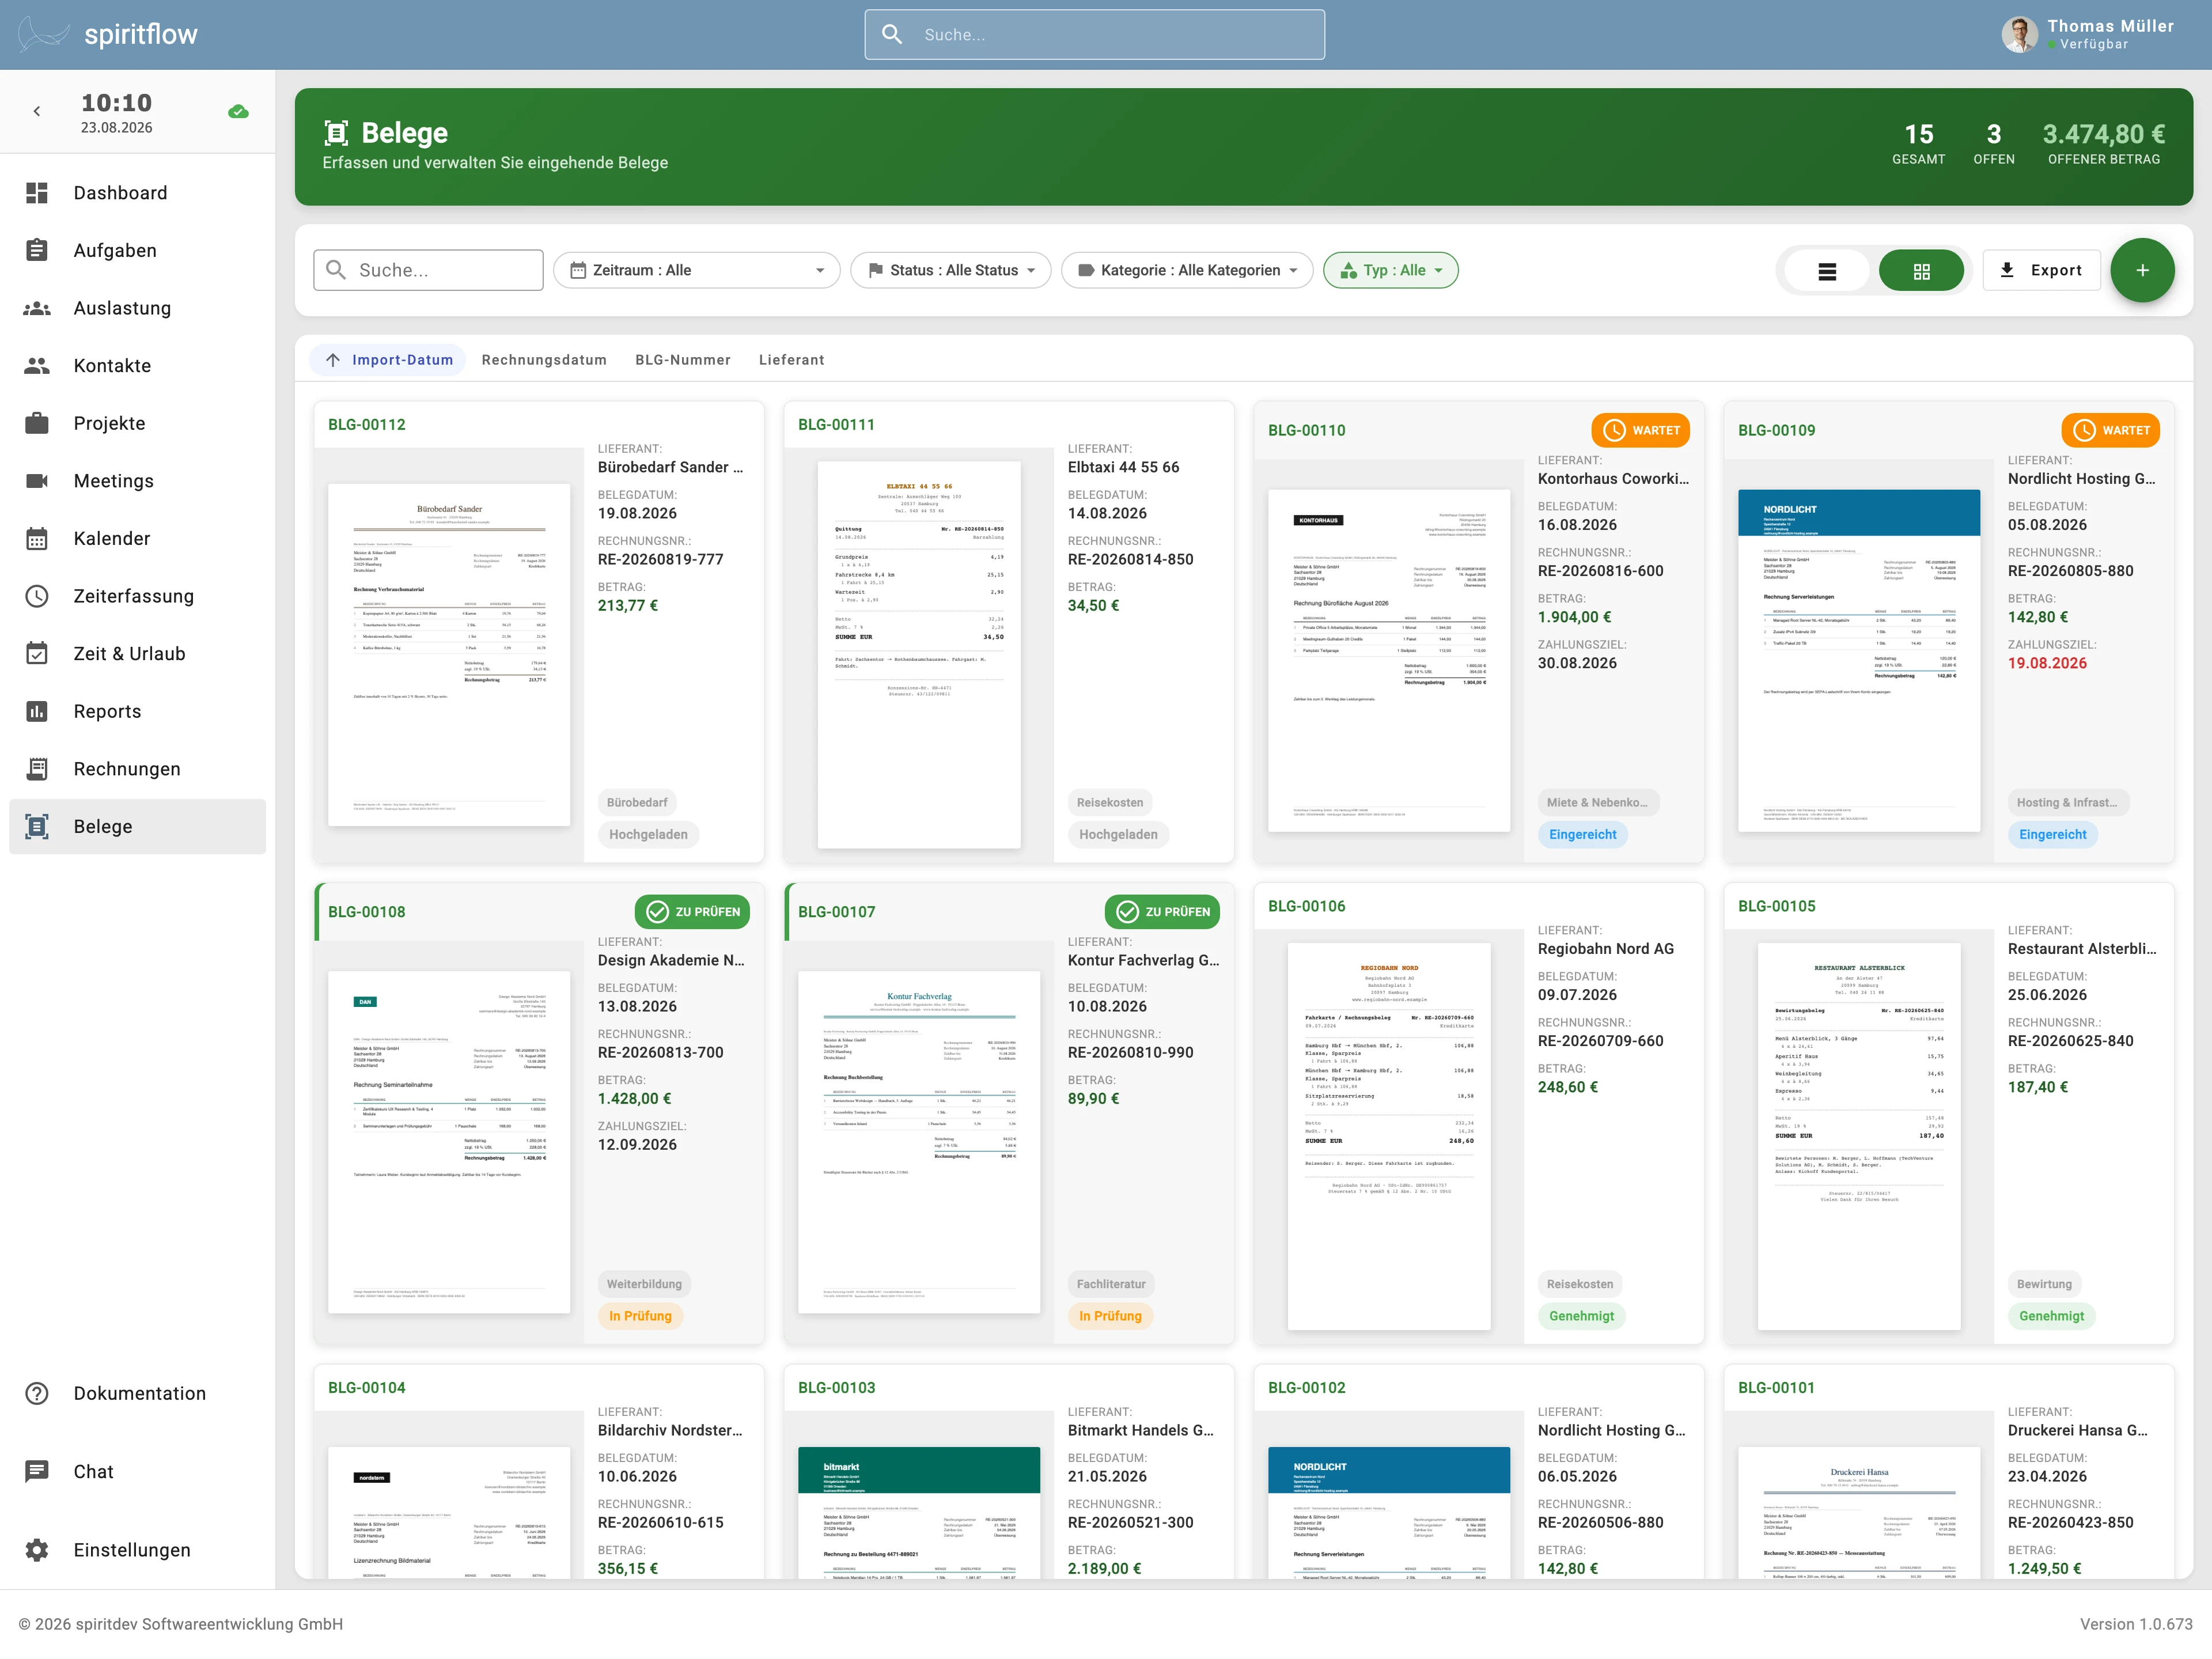Sort by Lieferant
The image size is (2212, 1659).
[791, 360]
